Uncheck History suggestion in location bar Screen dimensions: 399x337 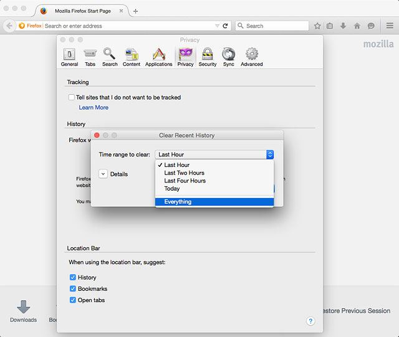pyautogui.click(x=73, y=277)
